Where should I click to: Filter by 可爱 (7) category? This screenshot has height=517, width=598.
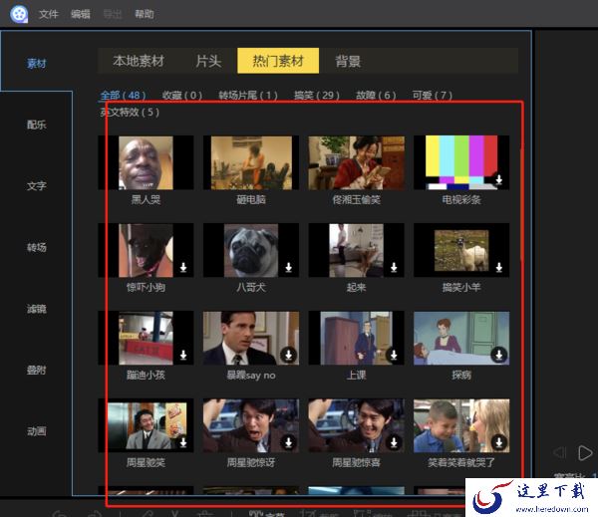coord(433,95)
